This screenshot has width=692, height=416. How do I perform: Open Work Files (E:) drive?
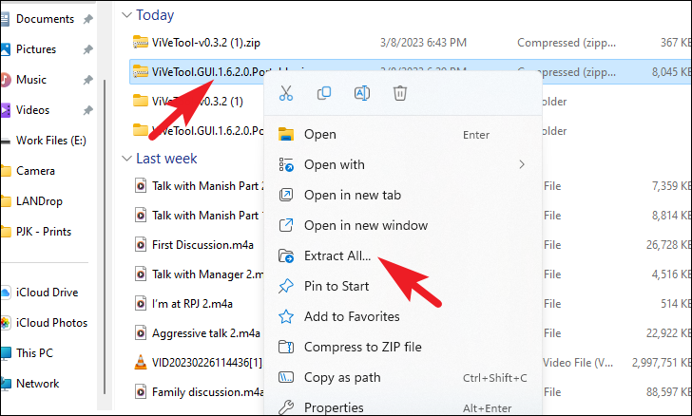(x=50, y=141)
